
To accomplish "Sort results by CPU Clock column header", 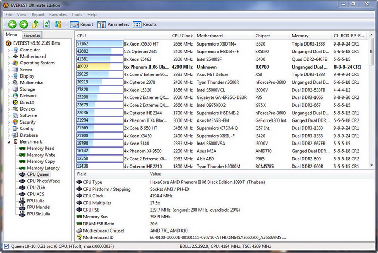I will (x=182, y=36).
